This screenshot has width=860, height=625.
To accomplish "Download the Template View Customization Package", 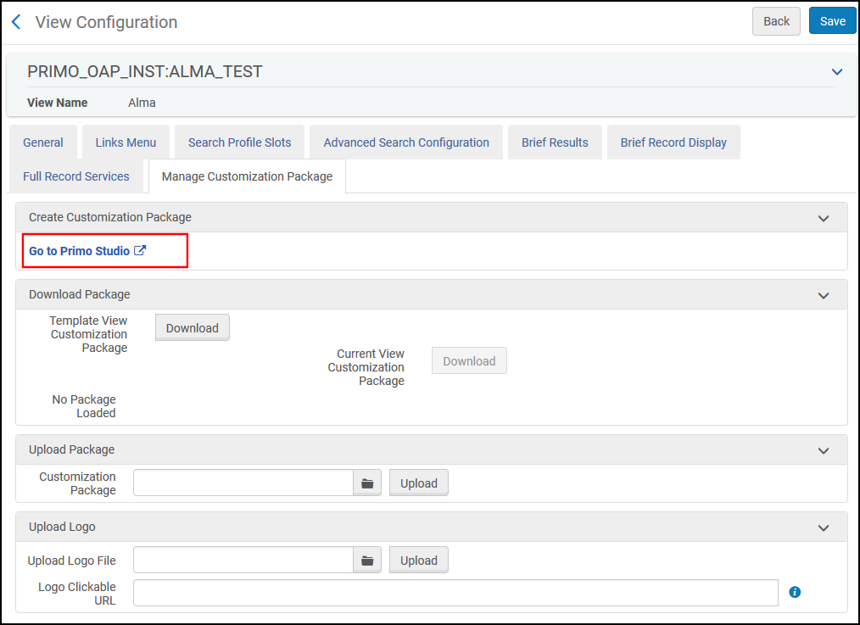I will coord(192,328).
